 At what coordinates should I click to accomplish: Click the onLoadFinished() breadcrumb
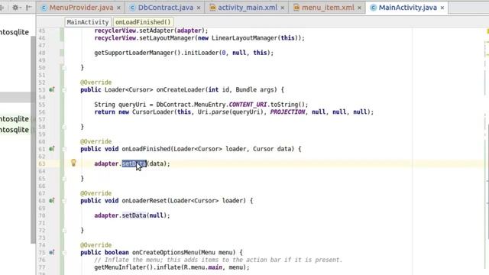pos(143,22)
